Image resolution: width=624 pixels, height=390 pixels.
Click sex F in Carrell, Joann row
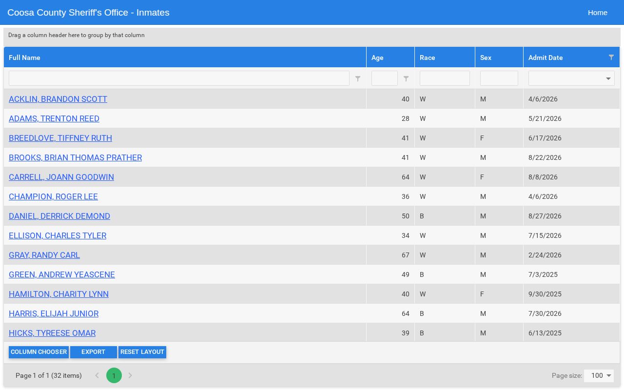482,177
